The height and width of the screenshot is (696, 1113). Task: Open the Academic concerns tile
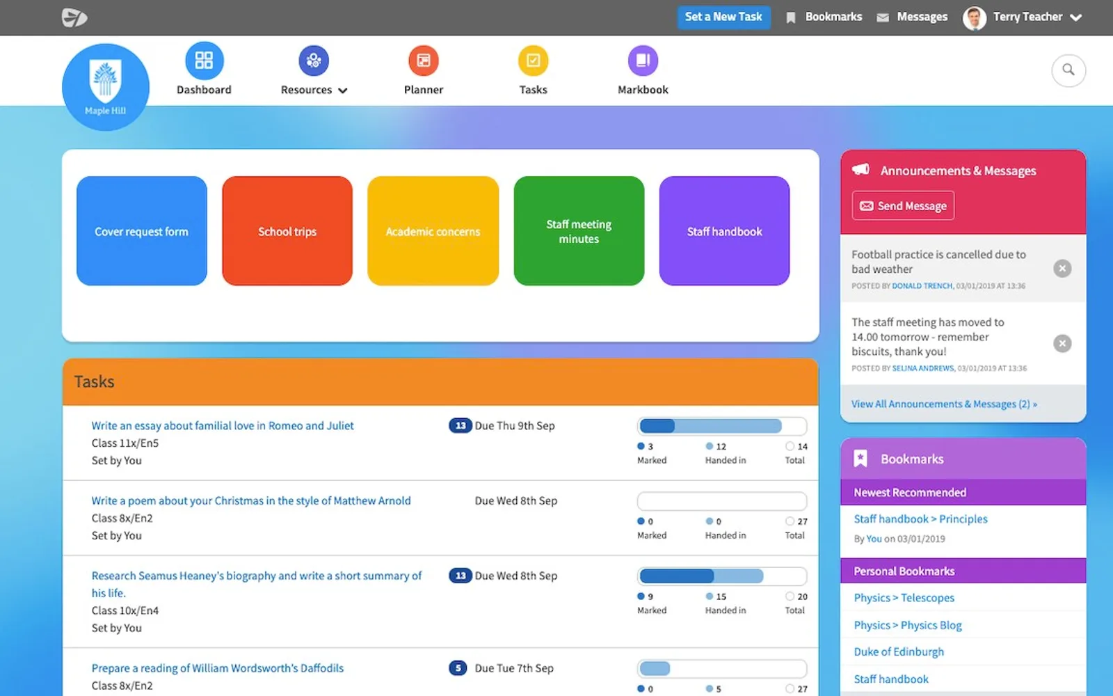click(433, 231)
